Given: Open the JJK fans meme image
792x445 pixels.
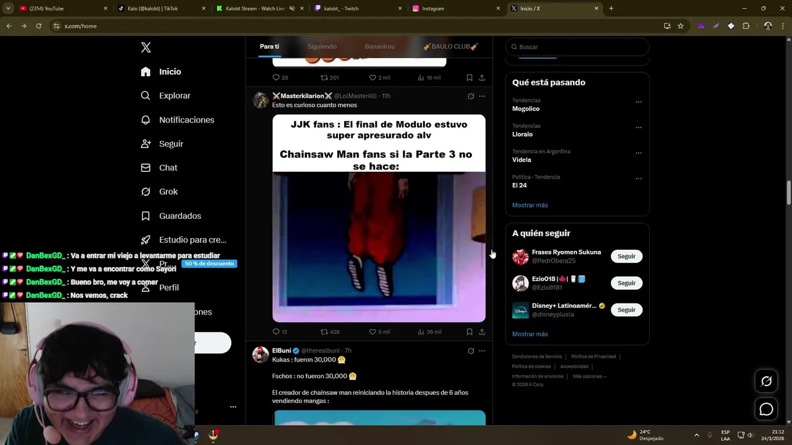Looking at the screenshot, I should pos(379,218).
